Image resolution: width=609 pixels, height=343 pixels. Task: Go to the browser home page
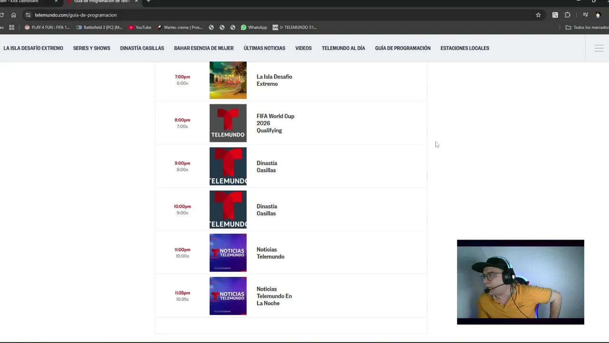pyautogui.click(x=13, y=15)
